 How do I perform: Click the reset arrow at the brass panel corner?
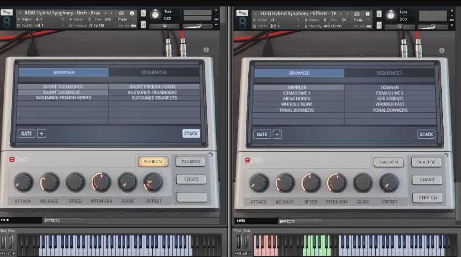pos(211,154)
